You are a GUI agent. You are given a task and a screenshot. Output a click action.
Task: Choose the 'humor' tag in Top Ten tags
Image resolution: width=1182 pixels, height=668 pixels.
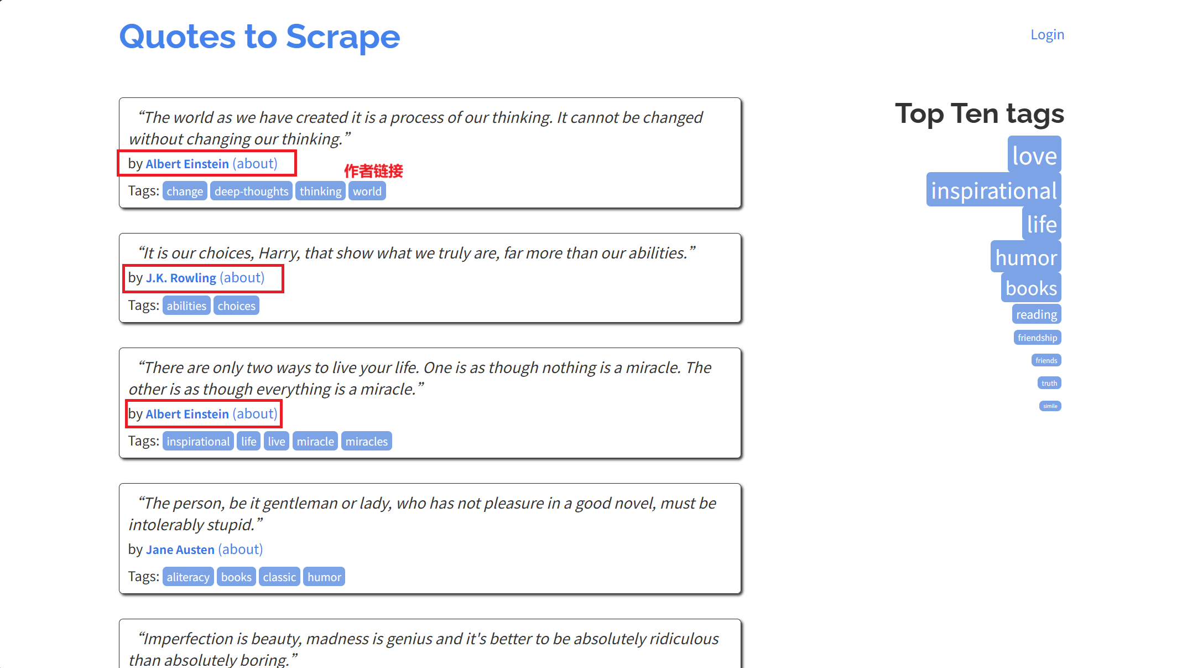[1025, 257]
